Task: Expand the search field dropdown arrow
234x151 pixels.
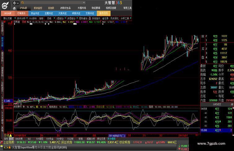Action: (84, 2)
